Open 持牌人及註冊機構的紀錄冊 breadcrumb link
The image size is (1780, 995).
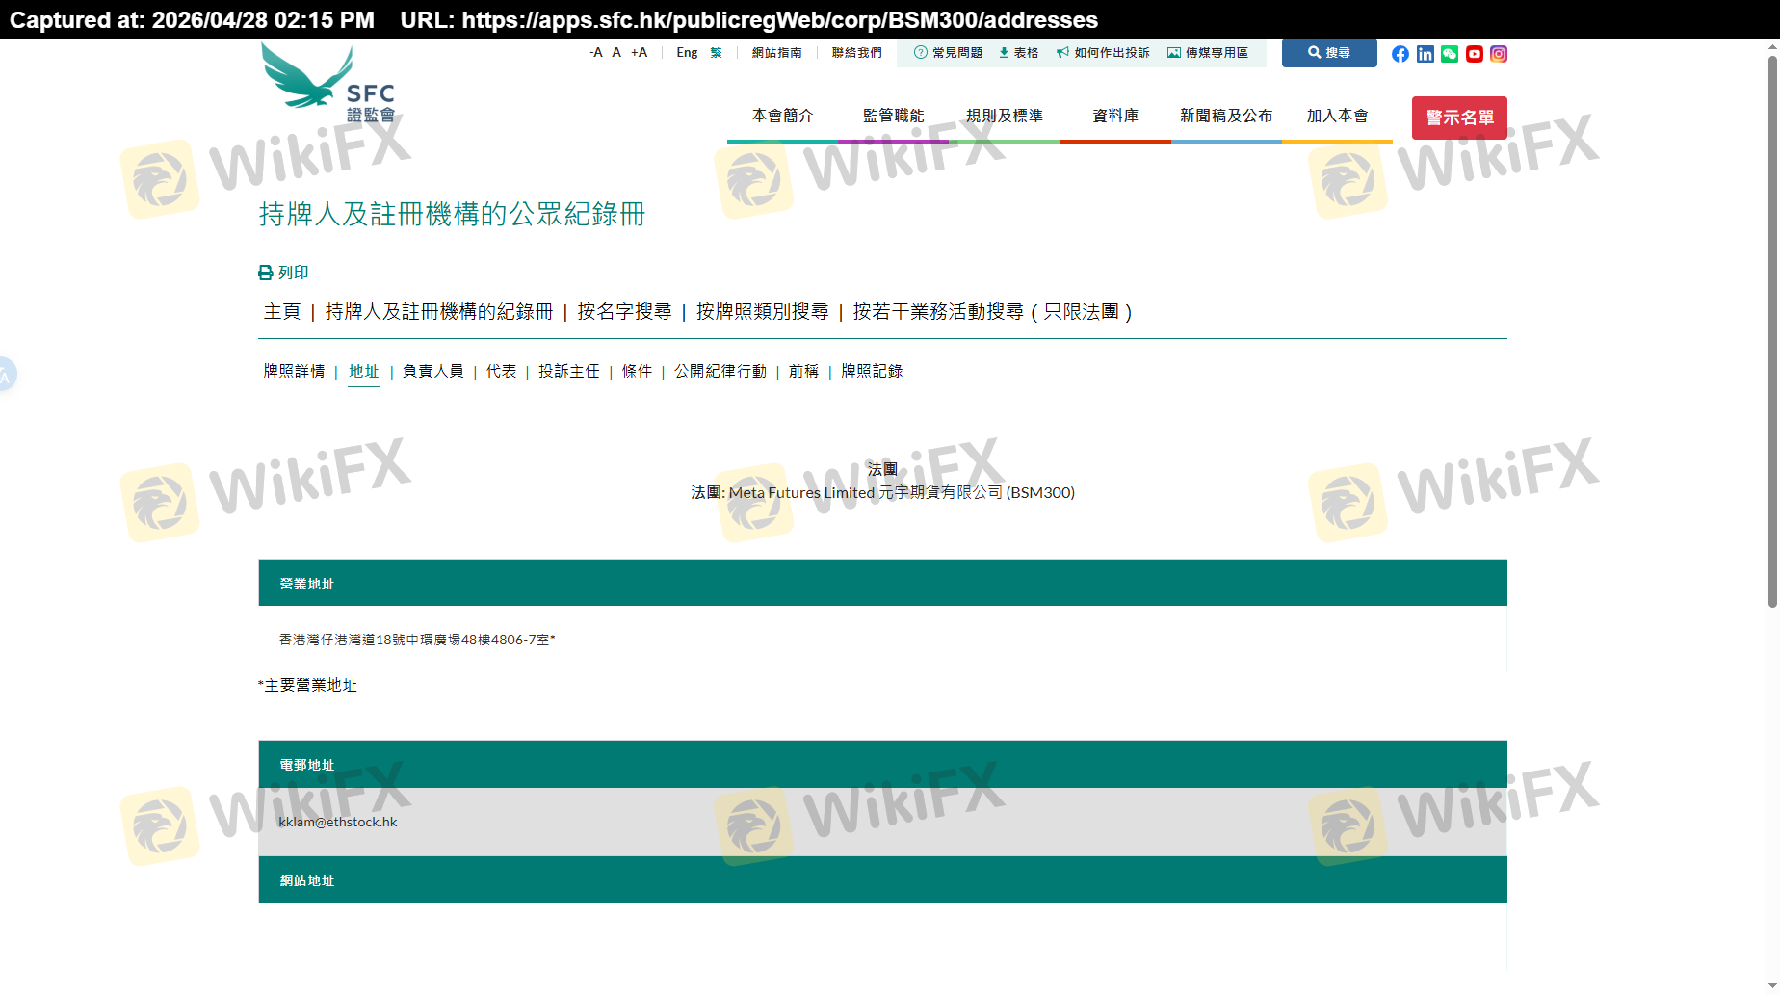pyautogui.click(x=439, y=312)
